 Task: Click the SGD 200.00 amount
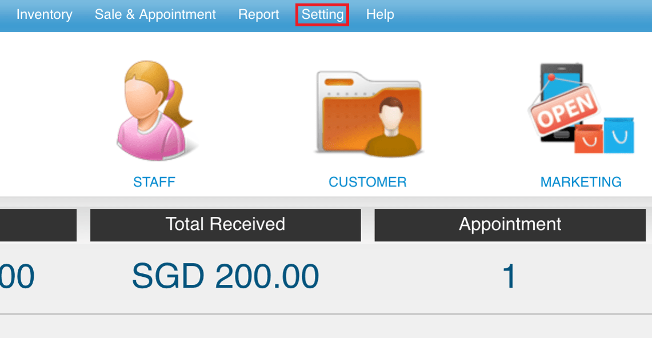(x=225, y=276)
